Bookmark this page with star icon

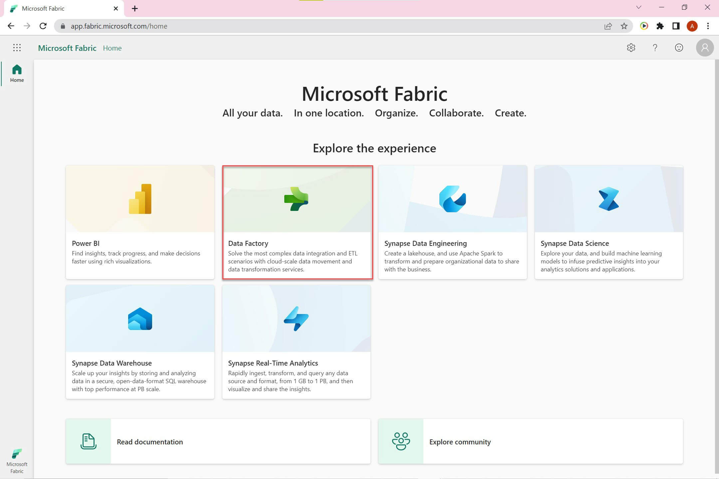pos(624,26)
